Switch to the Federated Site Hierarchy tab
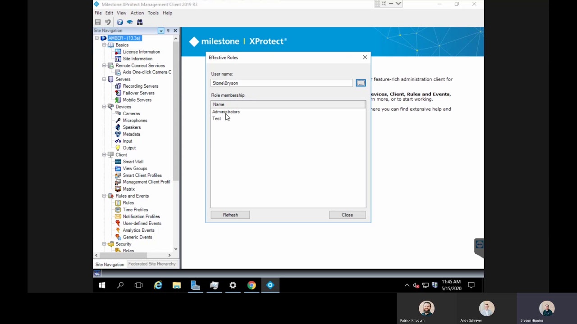Viewport: 577px width, 324px height. pyautogui.click(x=152, y=264)
